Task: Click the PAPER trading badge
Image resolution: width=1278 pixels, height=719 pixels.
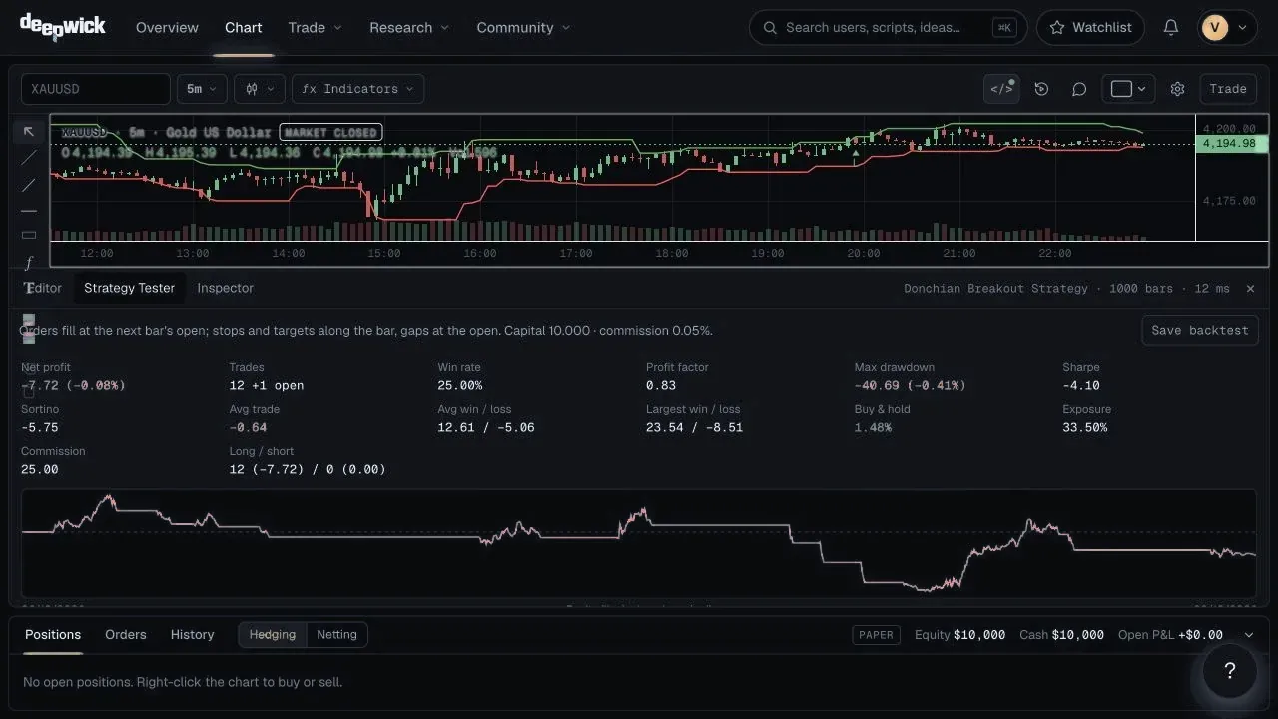Action: point(876,635)
